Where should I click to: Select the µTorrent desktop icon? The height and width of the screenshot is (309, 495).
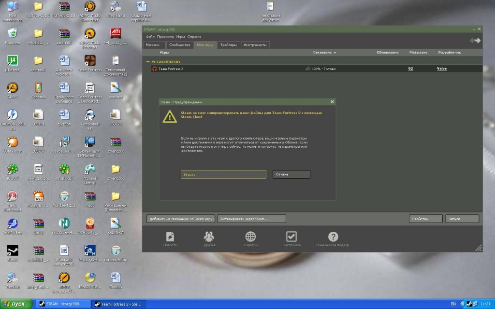point(13,63)
